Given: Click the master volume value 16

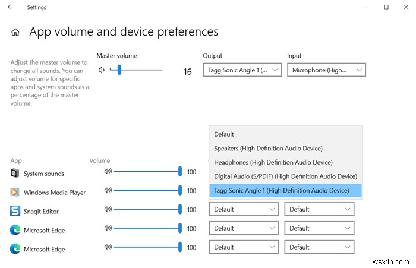Looking at the screenshot, I should 187,72.
